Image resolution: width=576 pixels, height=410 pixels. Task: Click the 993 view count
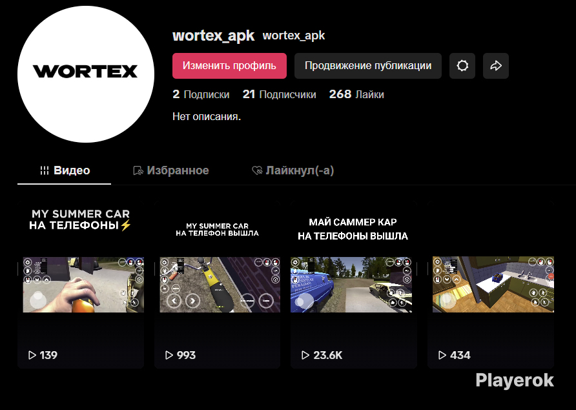(186, 355)
